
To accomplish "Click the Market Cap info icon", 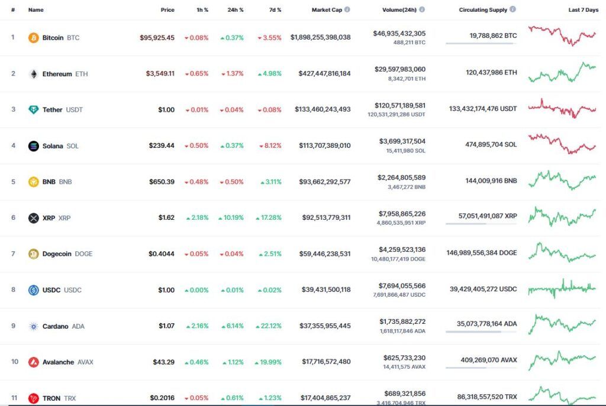I will tap(347, 9).
